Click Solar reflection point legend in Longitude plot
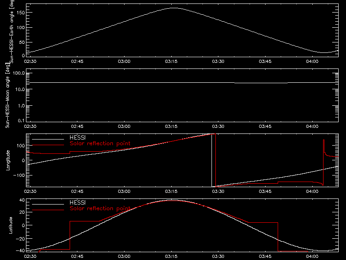Viewport: 346px width, 260px height. (100, 143)
